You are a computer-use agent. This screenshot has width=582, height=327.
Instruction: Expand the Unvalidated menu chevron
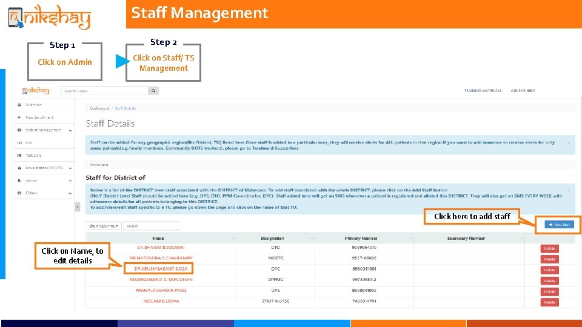70,168
